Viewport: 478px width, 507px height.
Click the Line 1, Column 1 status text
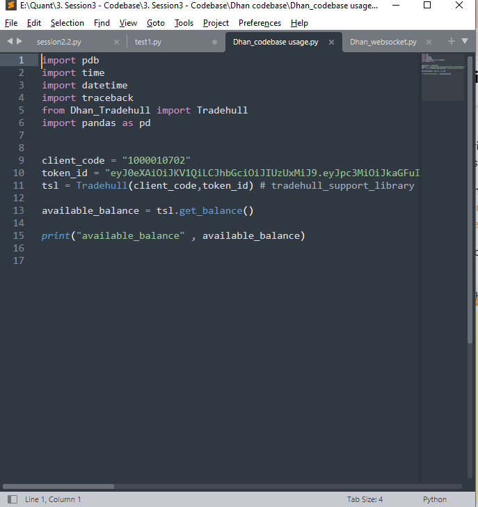pyautogui.click(x=53, y=499)
